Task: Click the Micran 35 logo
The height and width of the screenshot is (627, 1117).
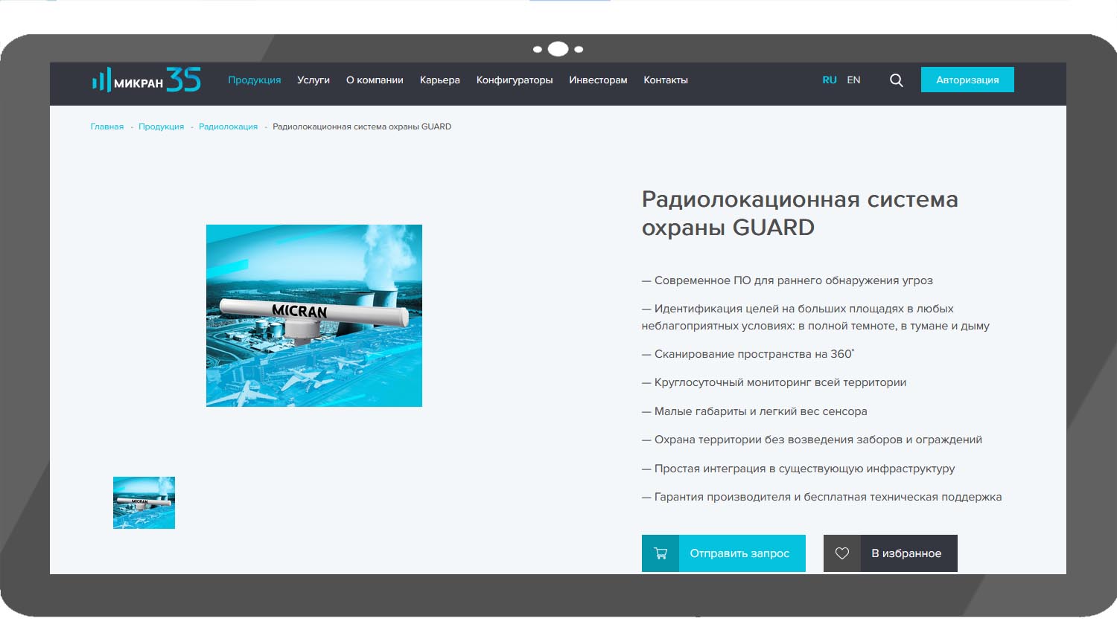Action: tap(147, 80)
